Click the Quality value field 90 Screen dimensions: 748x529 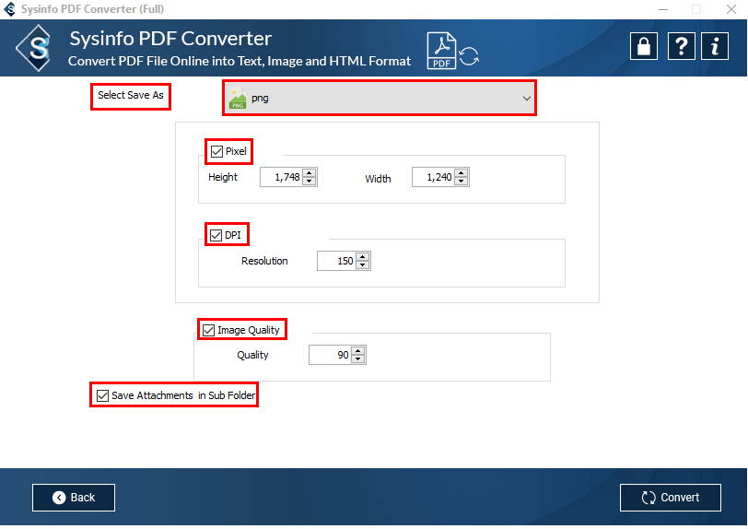[330, 355]
